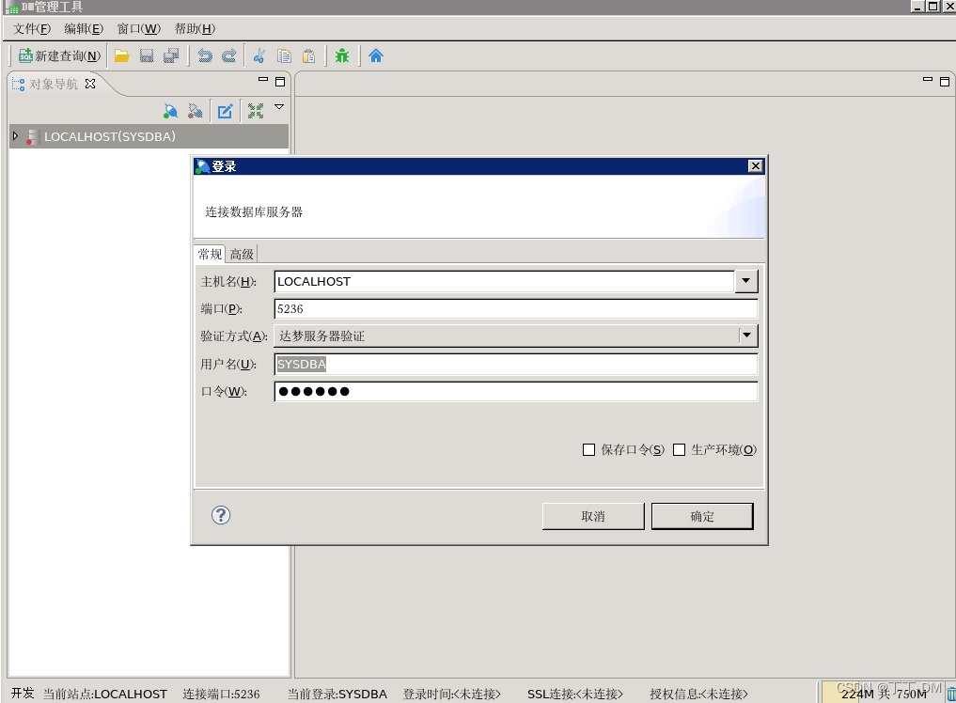This screenshot has height=703, width=956.
Task: Enable the 生产环境 checkbox
Action: pos(679,450)
